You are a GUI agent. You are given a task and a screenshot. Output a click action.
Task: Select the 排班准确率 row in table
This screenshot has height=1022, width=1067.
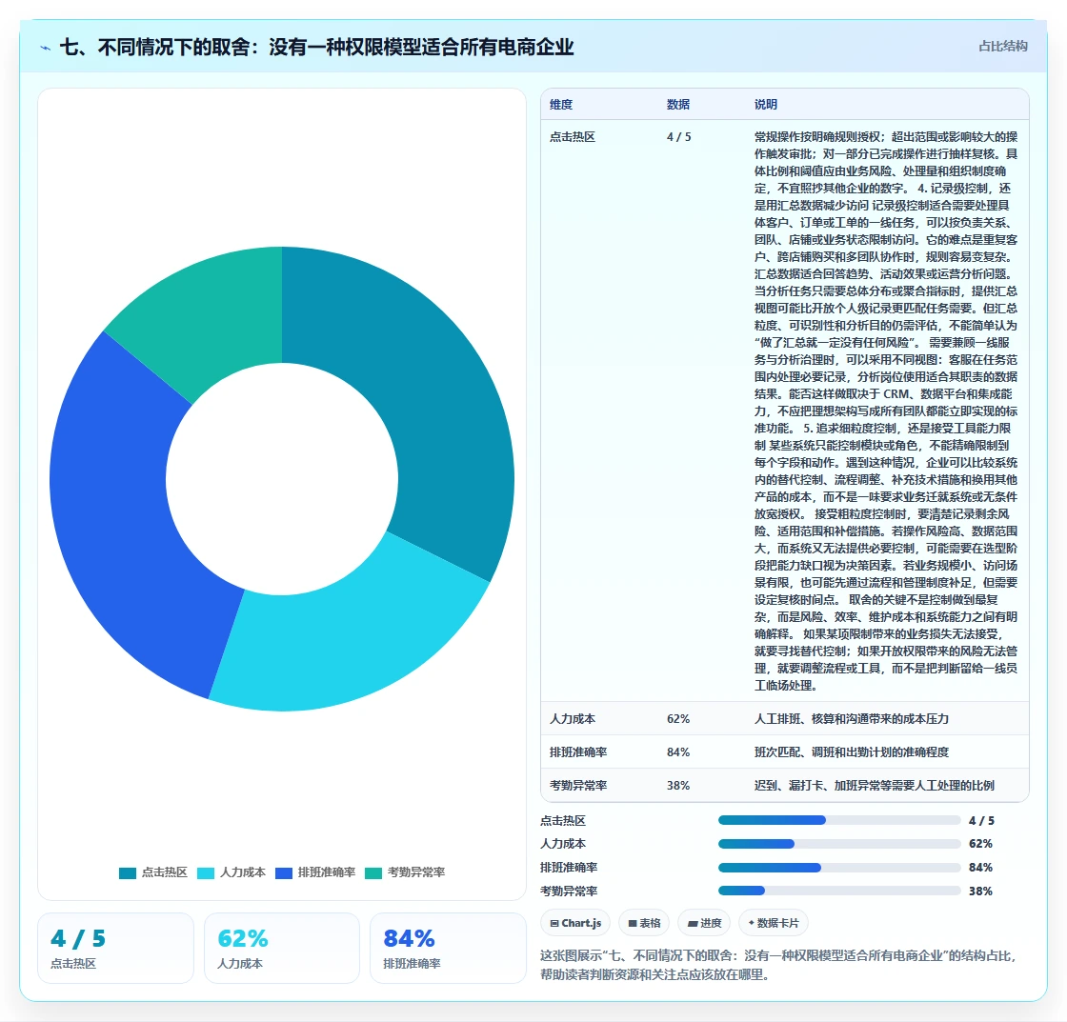tap(785, 751)
